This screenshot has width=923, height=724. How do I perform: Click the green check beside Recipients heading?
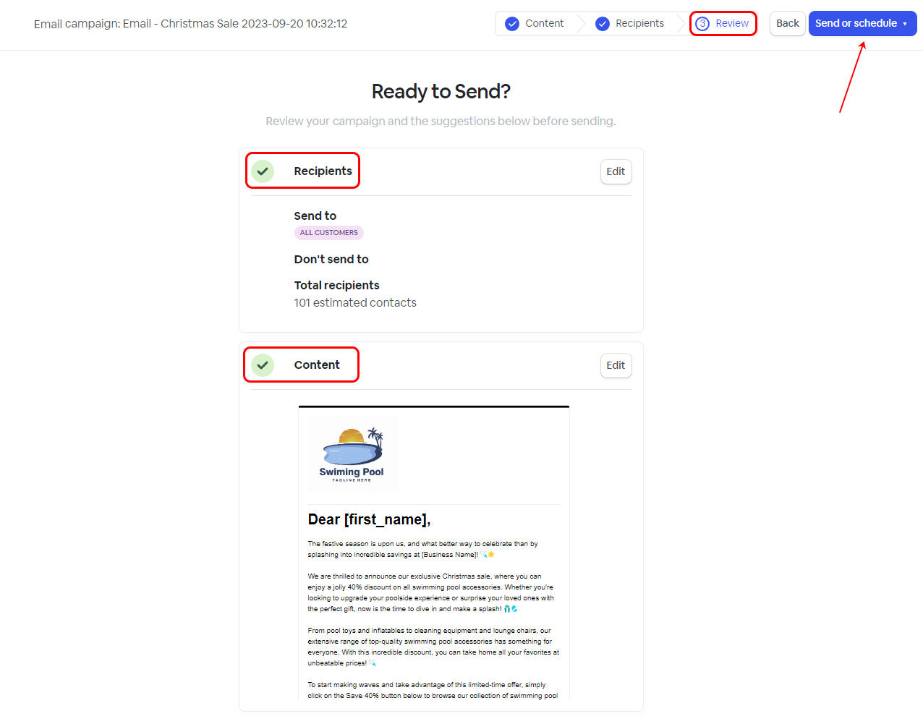click(263, 171)
